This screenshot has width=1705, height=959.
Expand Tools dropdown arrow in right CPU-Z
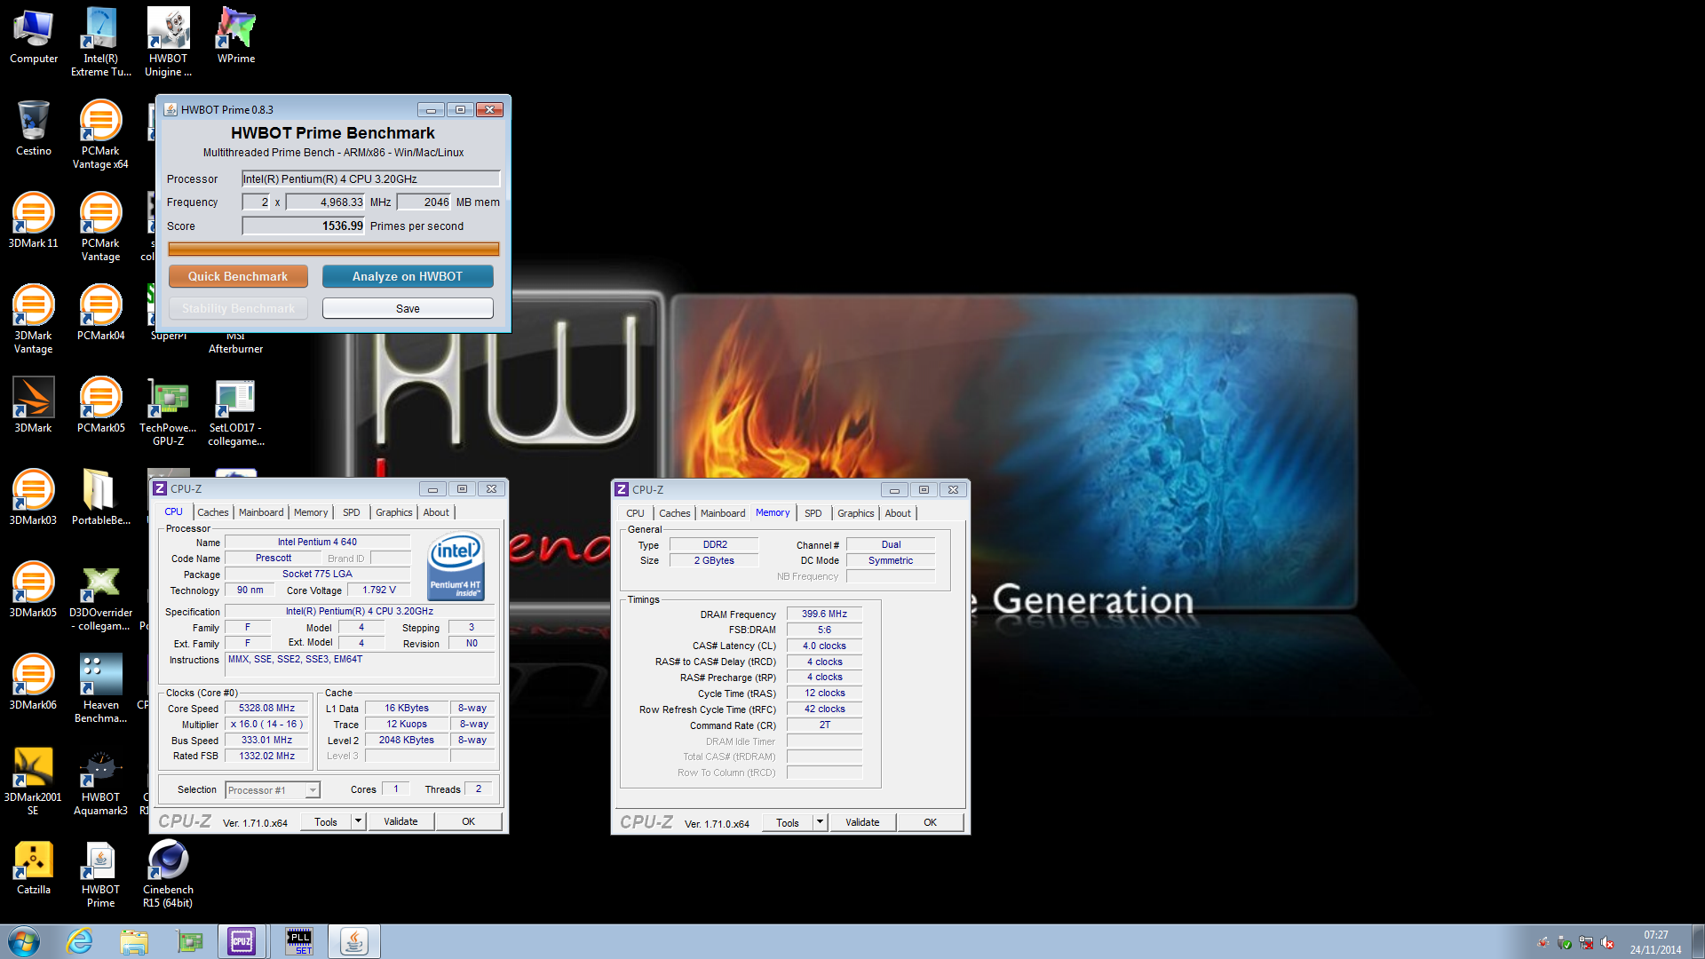[x=821, y=822]
